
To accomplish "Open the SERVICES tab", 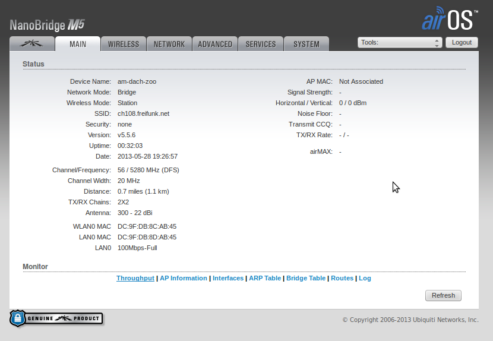I will pos(261,44).
